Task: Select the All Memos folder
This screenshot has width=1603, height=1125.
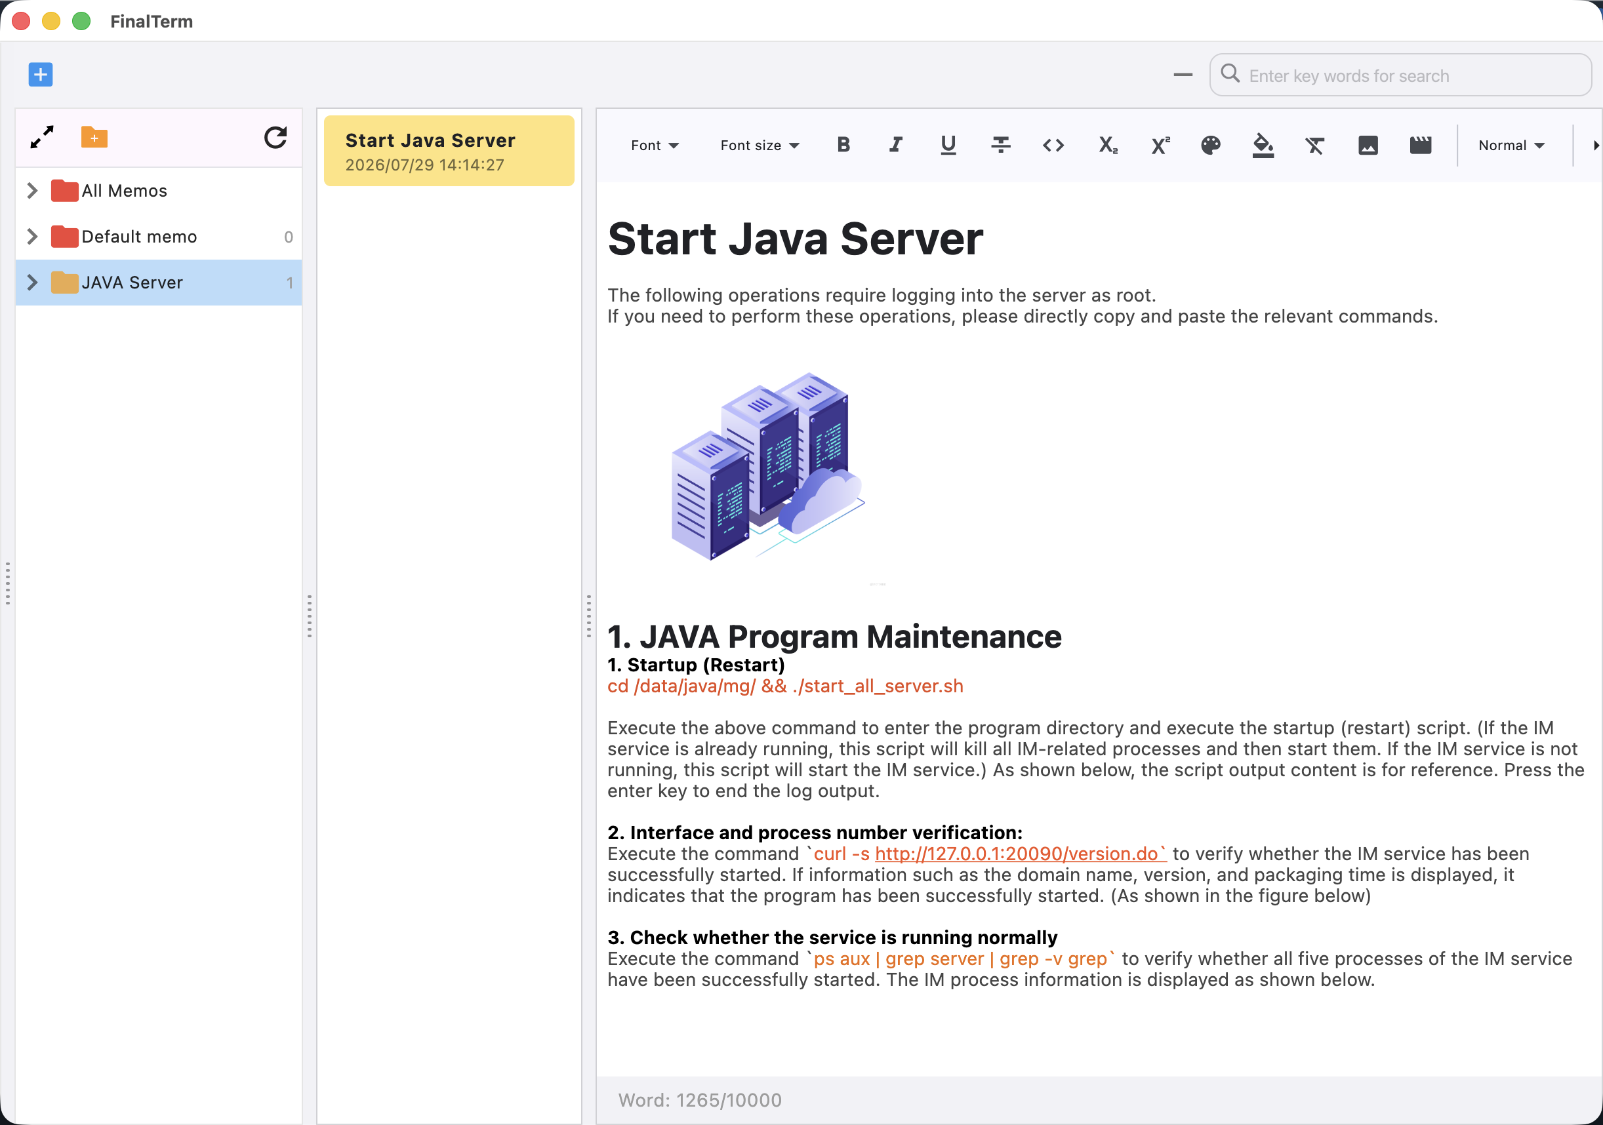Action: pyautogui.click(x=159, y=191)
